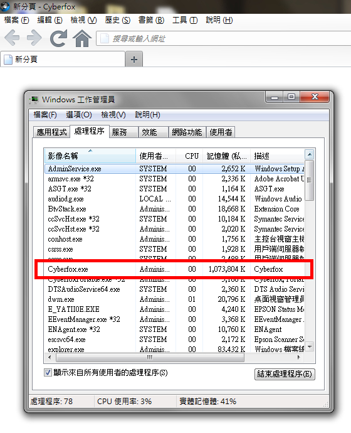Screen dimensions: 351x433
Task: Sort by 使用者 column header
Action: [155, 156]
